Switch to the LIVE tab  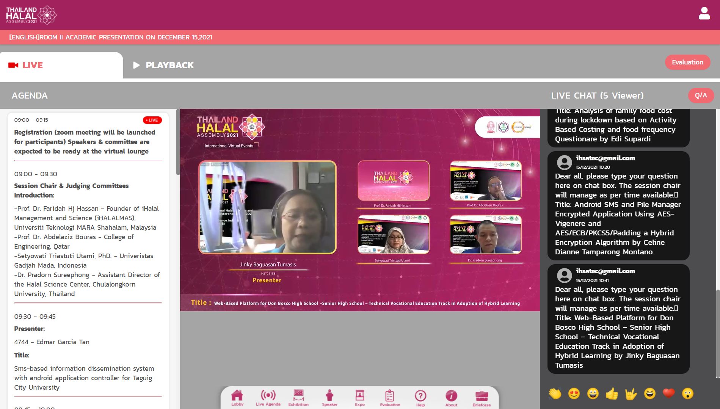61,65
